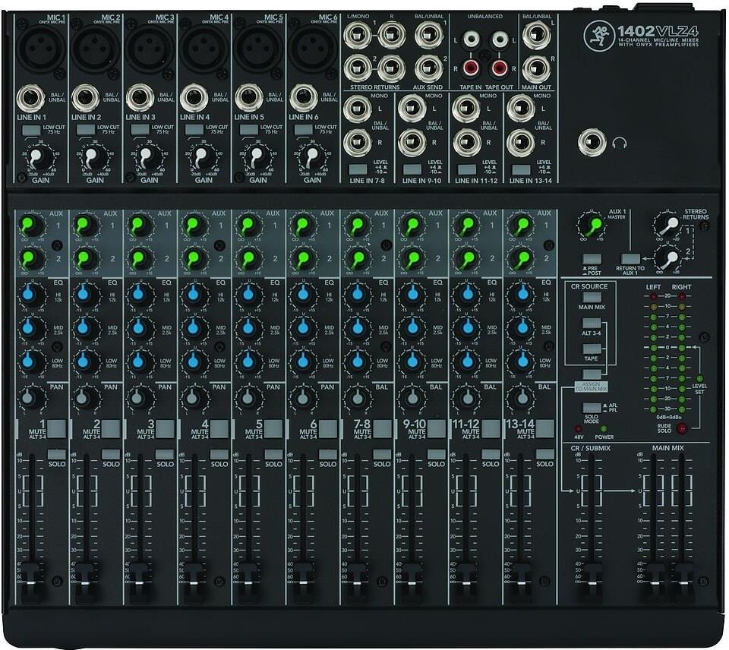Select Main Mix as CR source
729x650 pixels.
pos(592,298)
